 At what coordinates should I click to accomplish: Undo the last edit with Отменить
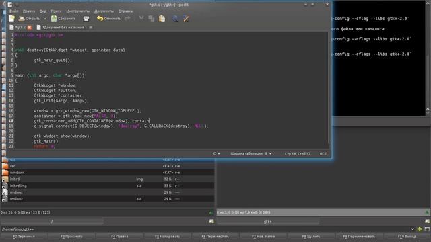click(108, 19)
